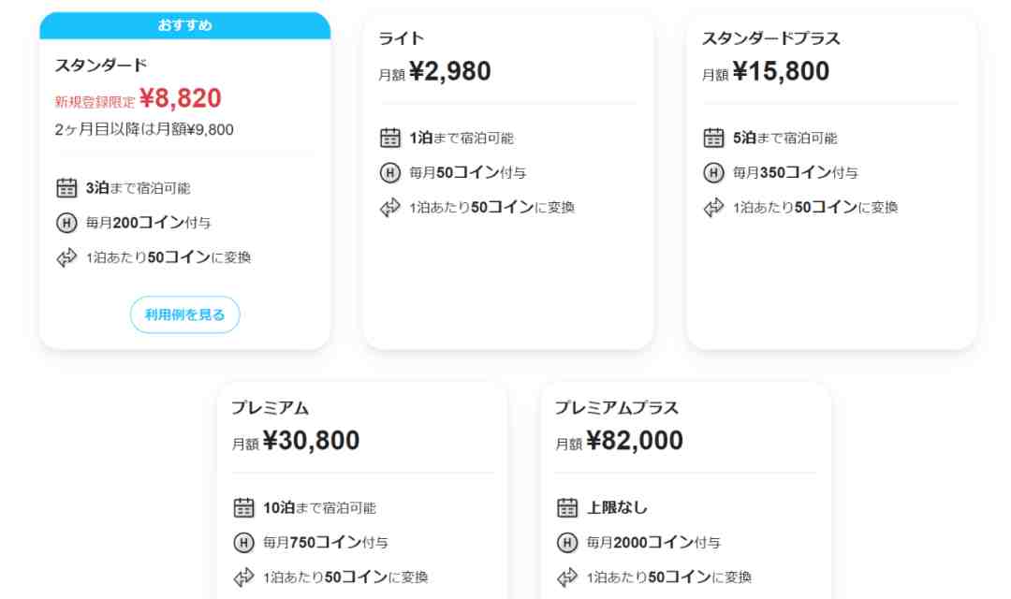The image size is (1011, 599).
Task: Click exchange arrows icon in スタンダードプラス card
Action: (x=713, y=208)
